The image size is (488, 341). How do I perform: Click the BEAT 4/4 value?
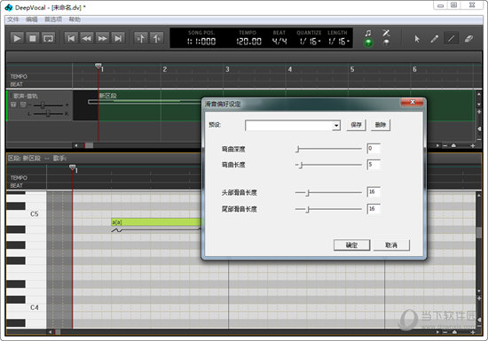coord(279,42)
